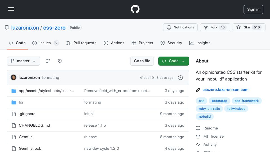Switch to the Issues tab
Screen dimensions: 270x152
[x=46, y=43]
